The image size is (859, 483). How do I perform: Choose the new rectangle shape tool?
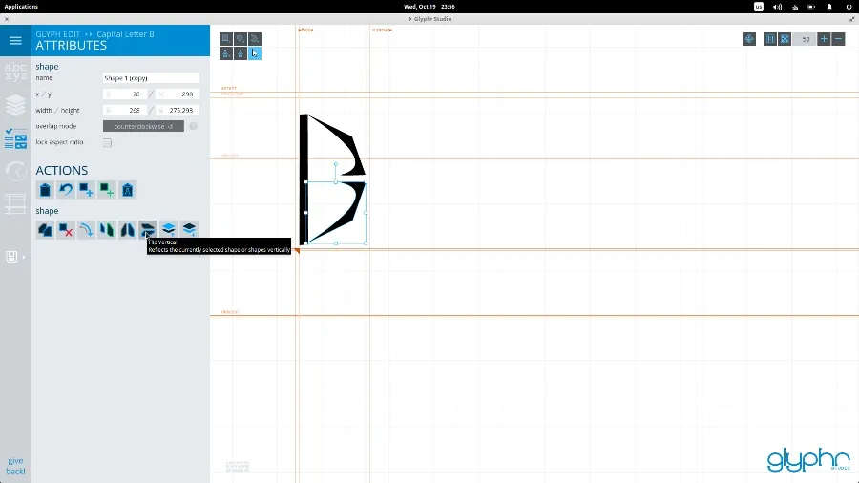(x=226, y=39)
